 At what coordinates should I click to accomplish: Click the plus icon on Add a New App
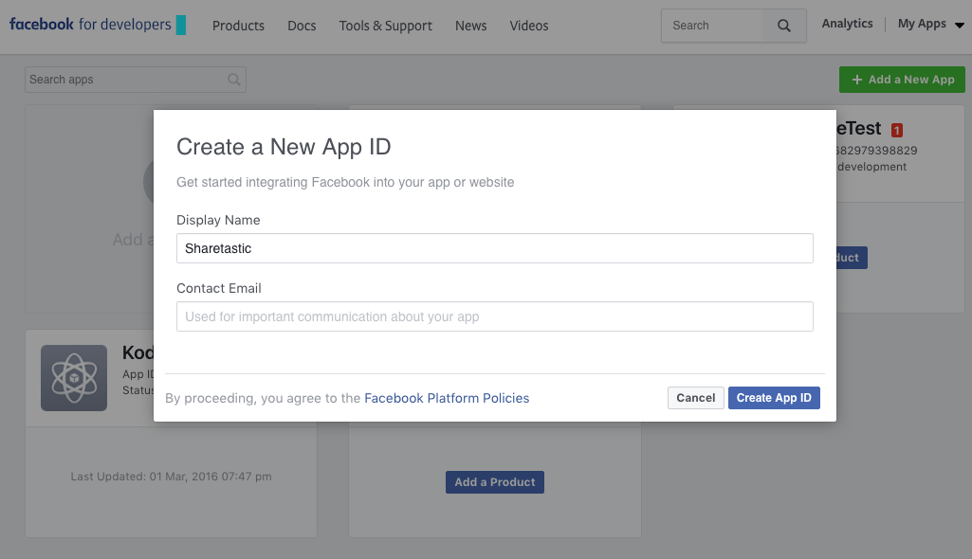click(x=858, y=80)
